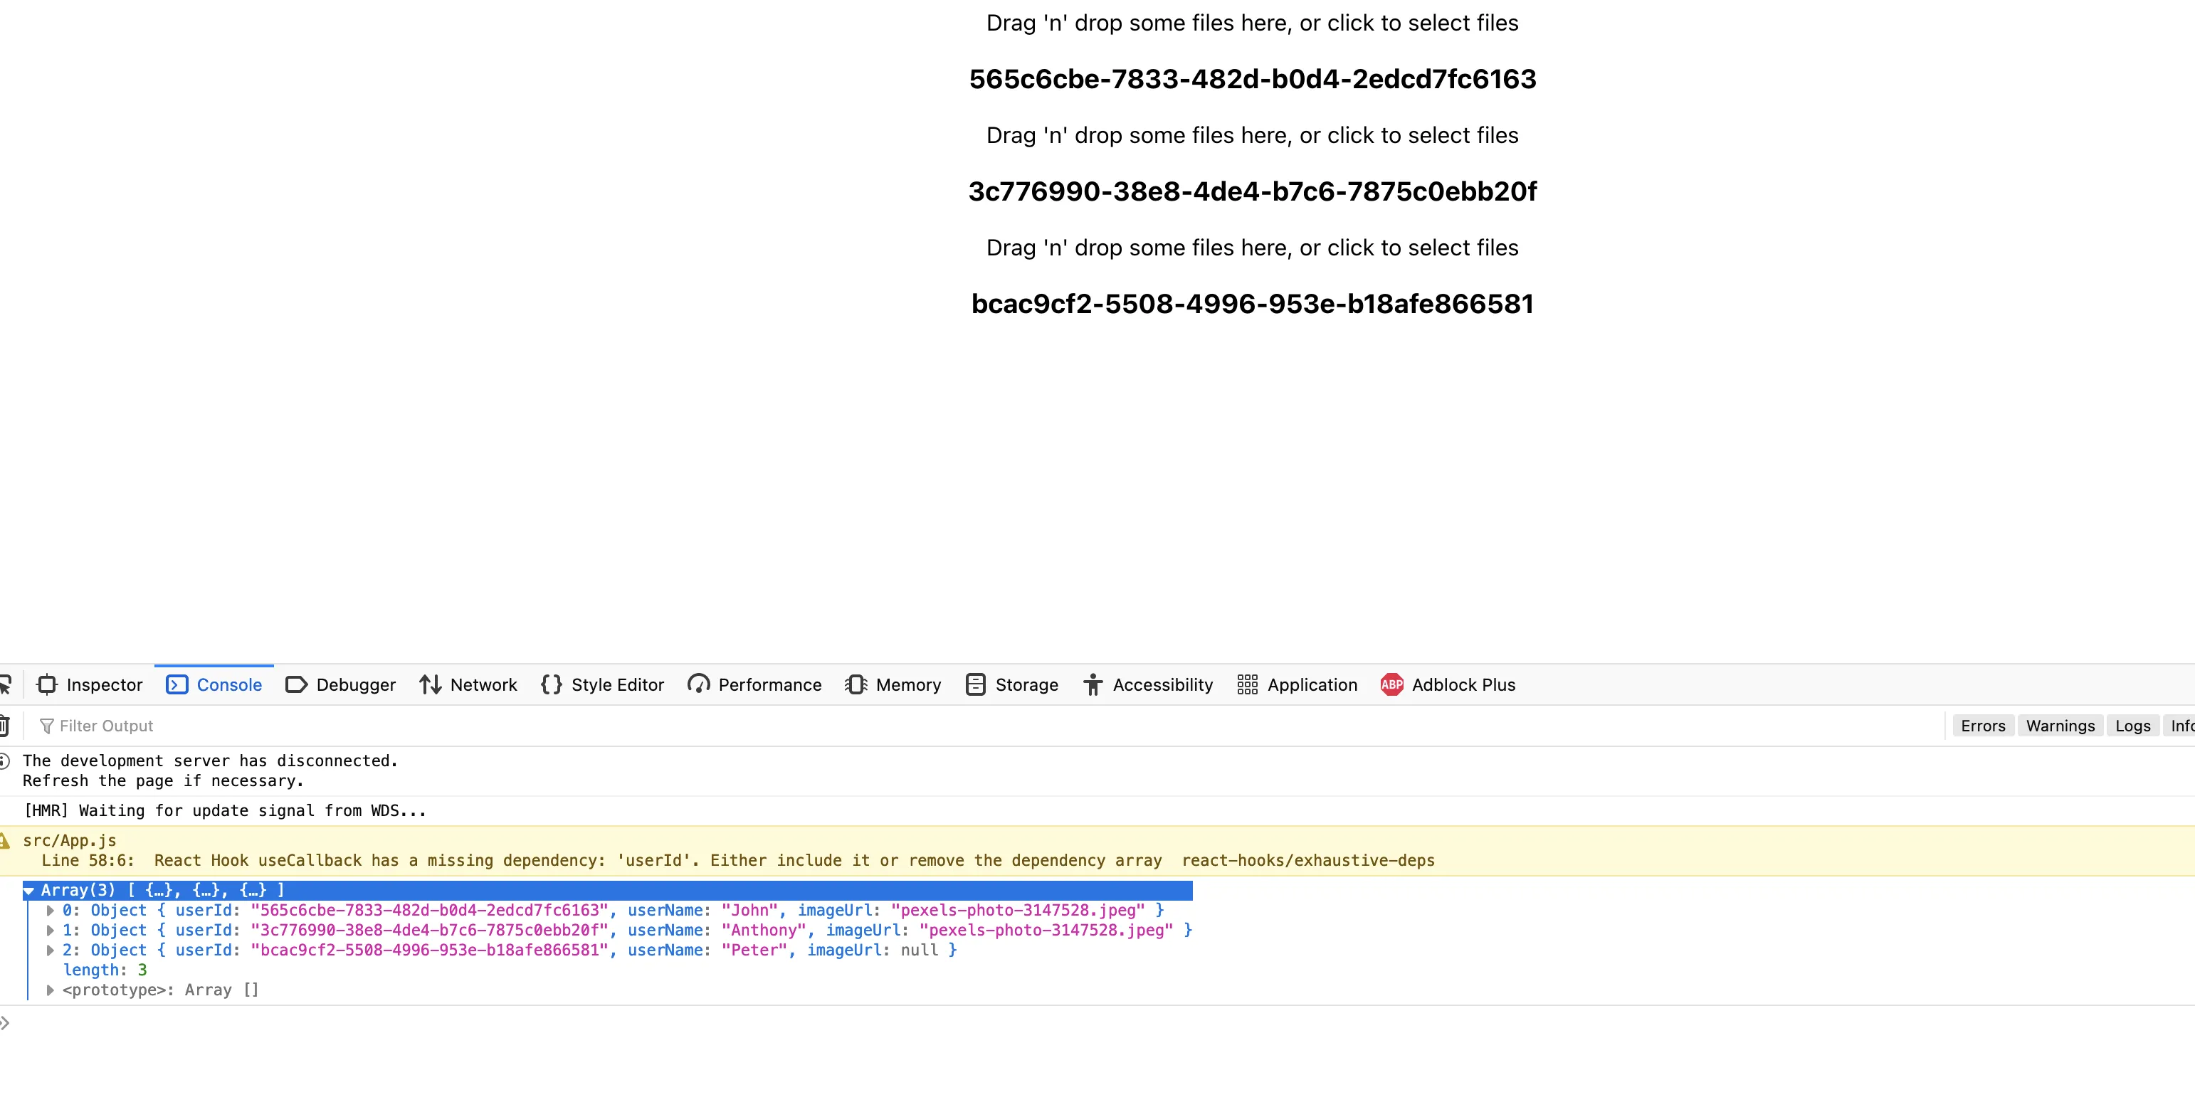2195x1107 pixels.
Task: Click the Performance gauge icon
Action: click(699, 684)
